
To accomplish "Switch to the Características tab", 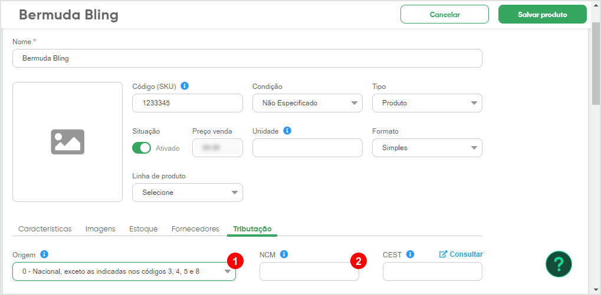I will tap(45, 229).
